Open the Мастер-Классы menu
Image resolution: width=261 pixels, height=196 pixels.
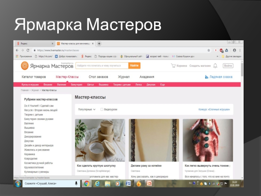[x=67, y=77]
